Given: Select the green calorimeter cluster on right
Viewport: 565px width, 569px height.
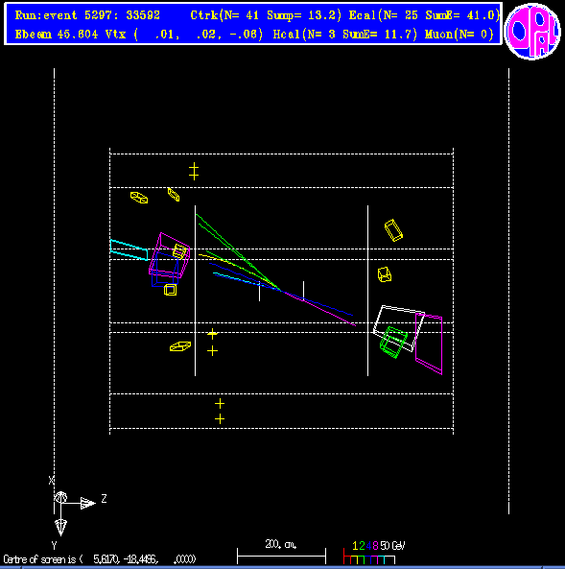Looking at the screenshot, I should click(393, 342).
